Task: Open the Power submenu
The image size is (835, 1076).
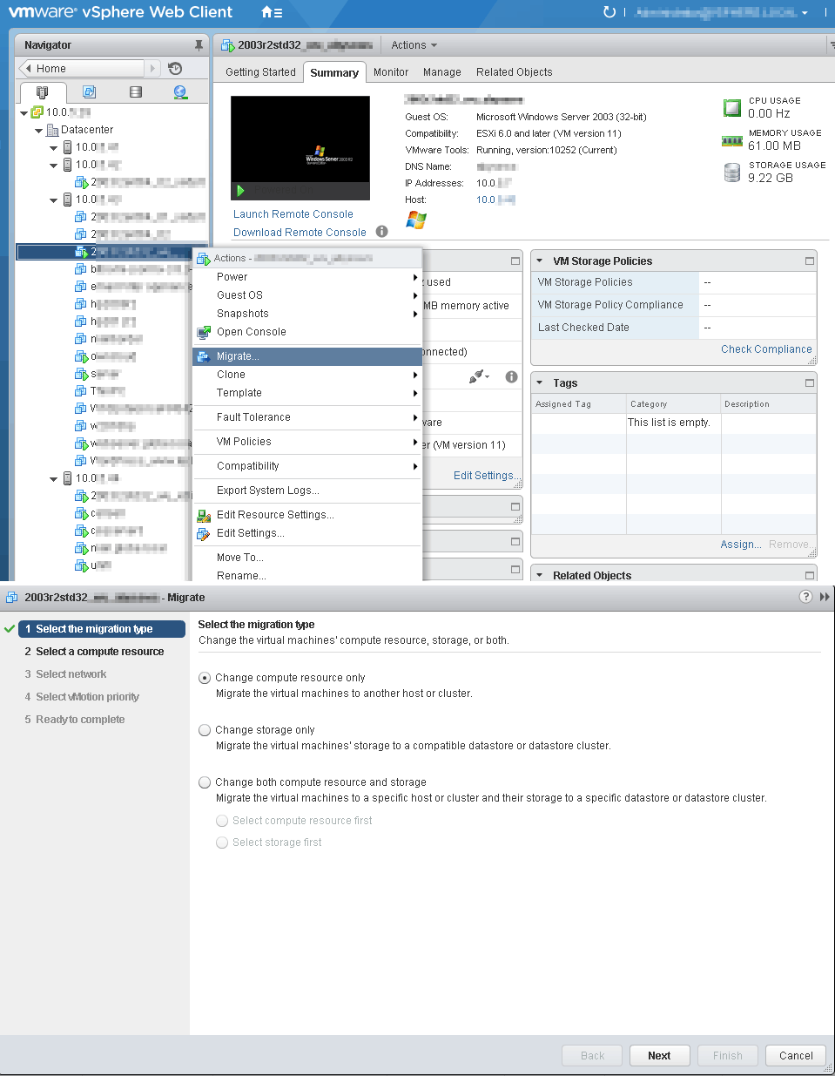Action: coord(307,277)
